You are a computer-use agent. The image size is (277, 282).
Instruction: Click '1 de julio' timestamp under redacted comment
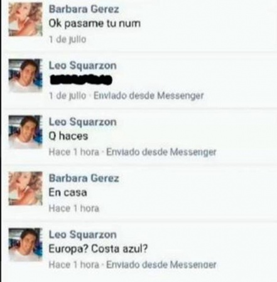pyautogui.click(x=67, y=96)
